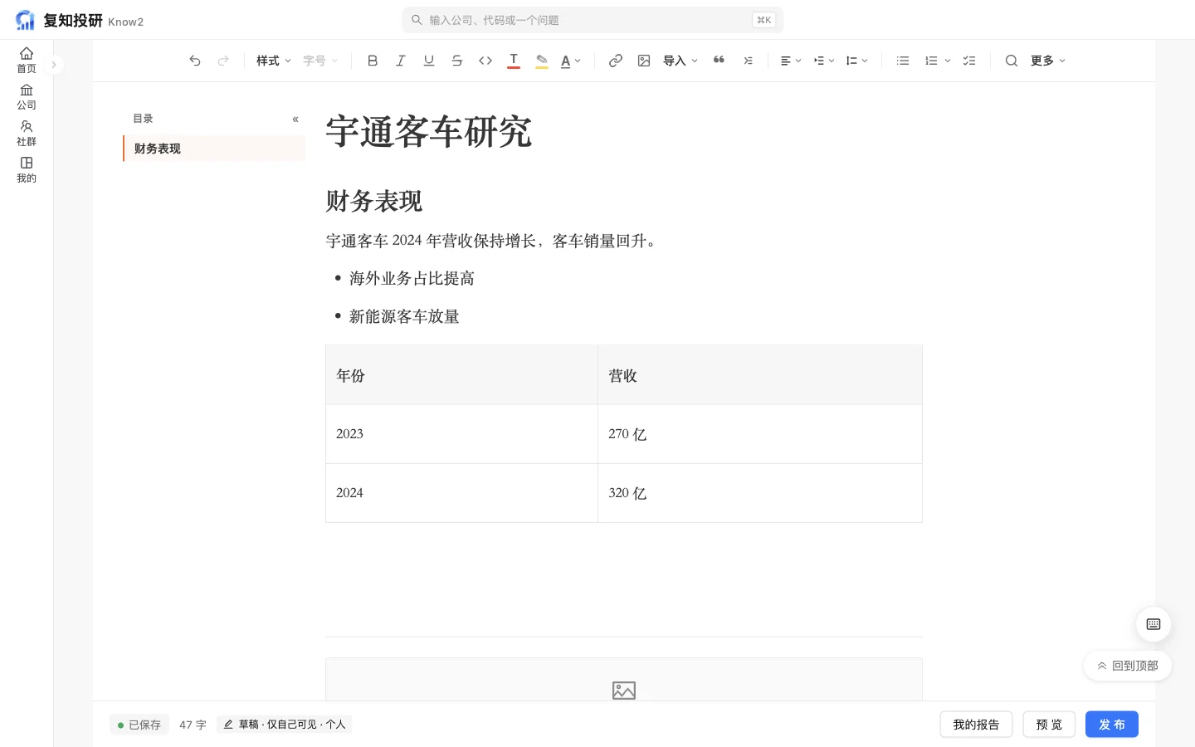Open the font color A dropdown
This screenshot has width=1195, height=747.
pyautogui.click(x=571, y=61)
